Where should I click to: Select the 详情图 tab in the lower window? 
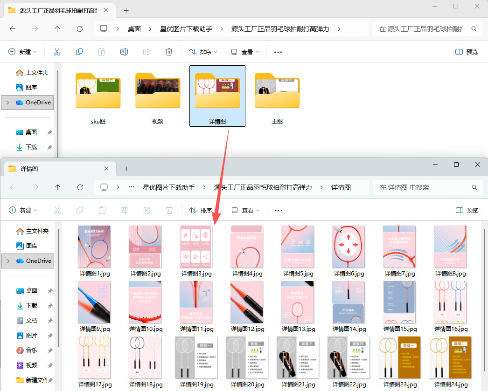[x=56, y=169]
